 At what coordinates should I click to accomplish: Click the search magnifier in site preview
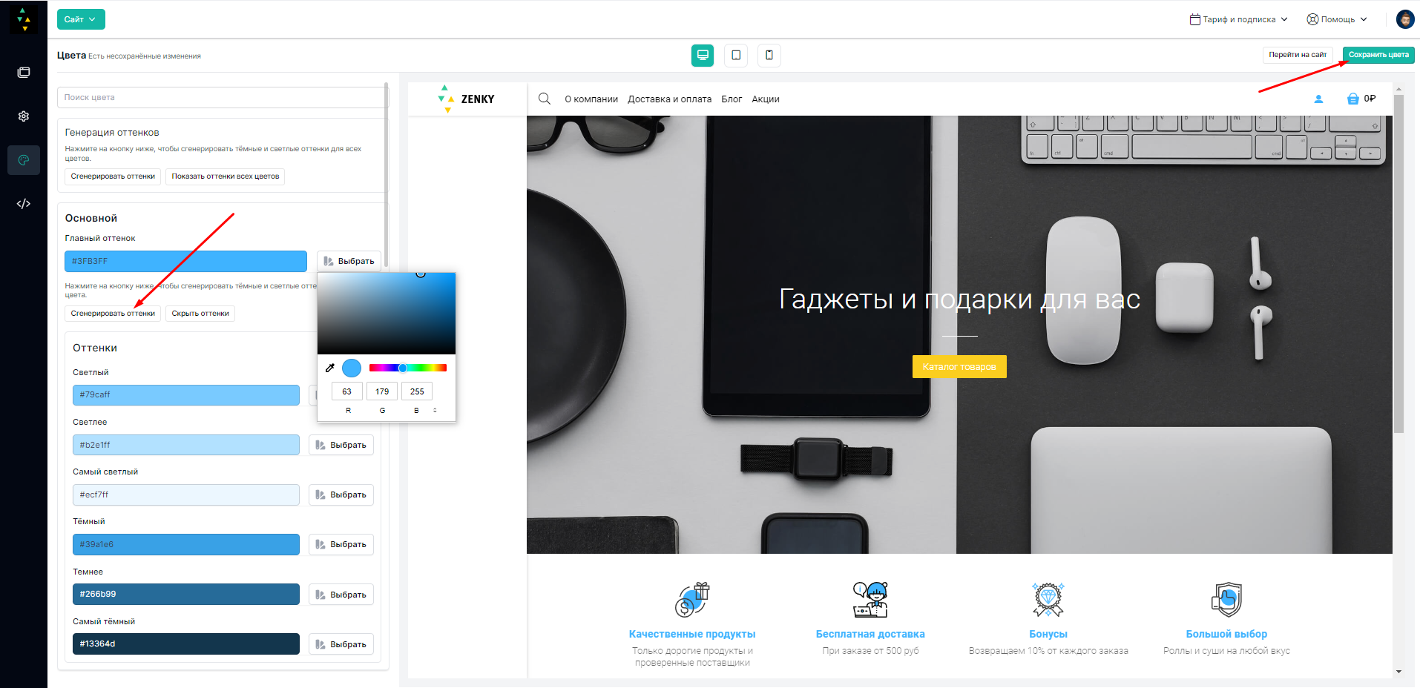545,99
